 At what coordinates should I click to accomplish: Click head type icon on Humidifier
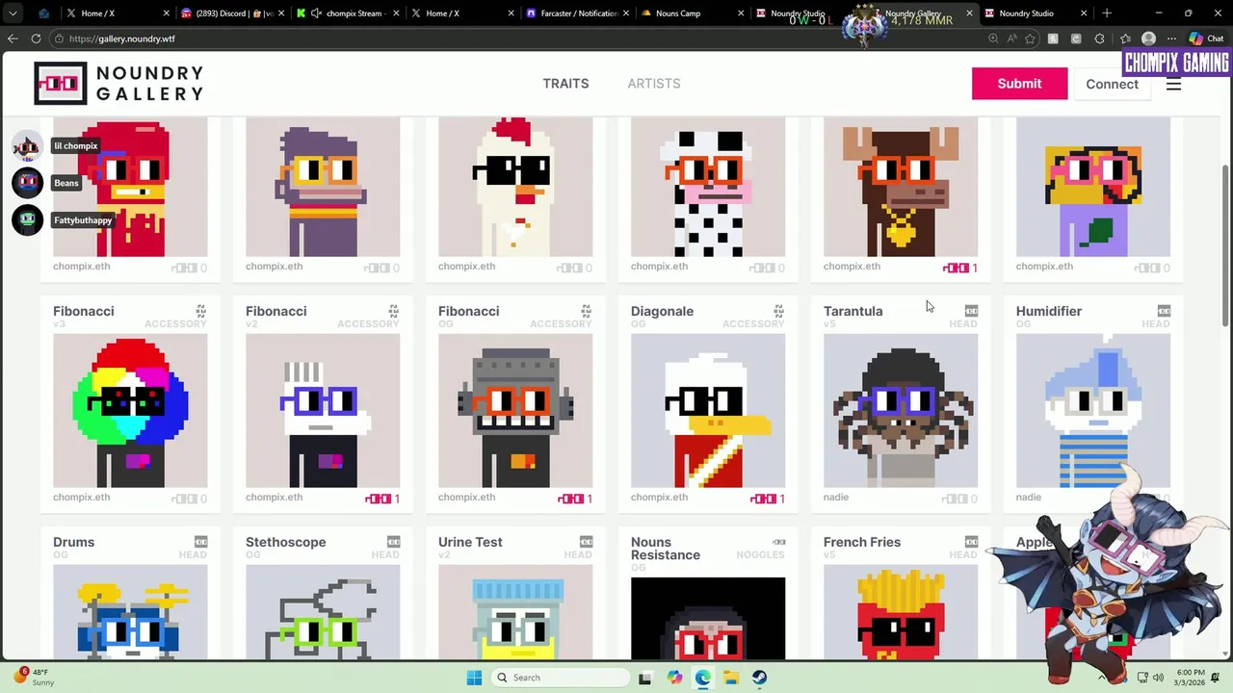pos(1165,311)
